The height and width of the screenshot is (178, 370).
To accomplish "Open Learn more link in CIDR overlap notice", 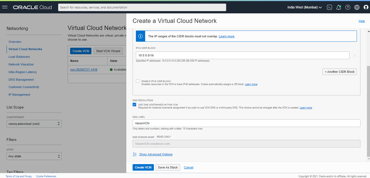I will (226, 36).
